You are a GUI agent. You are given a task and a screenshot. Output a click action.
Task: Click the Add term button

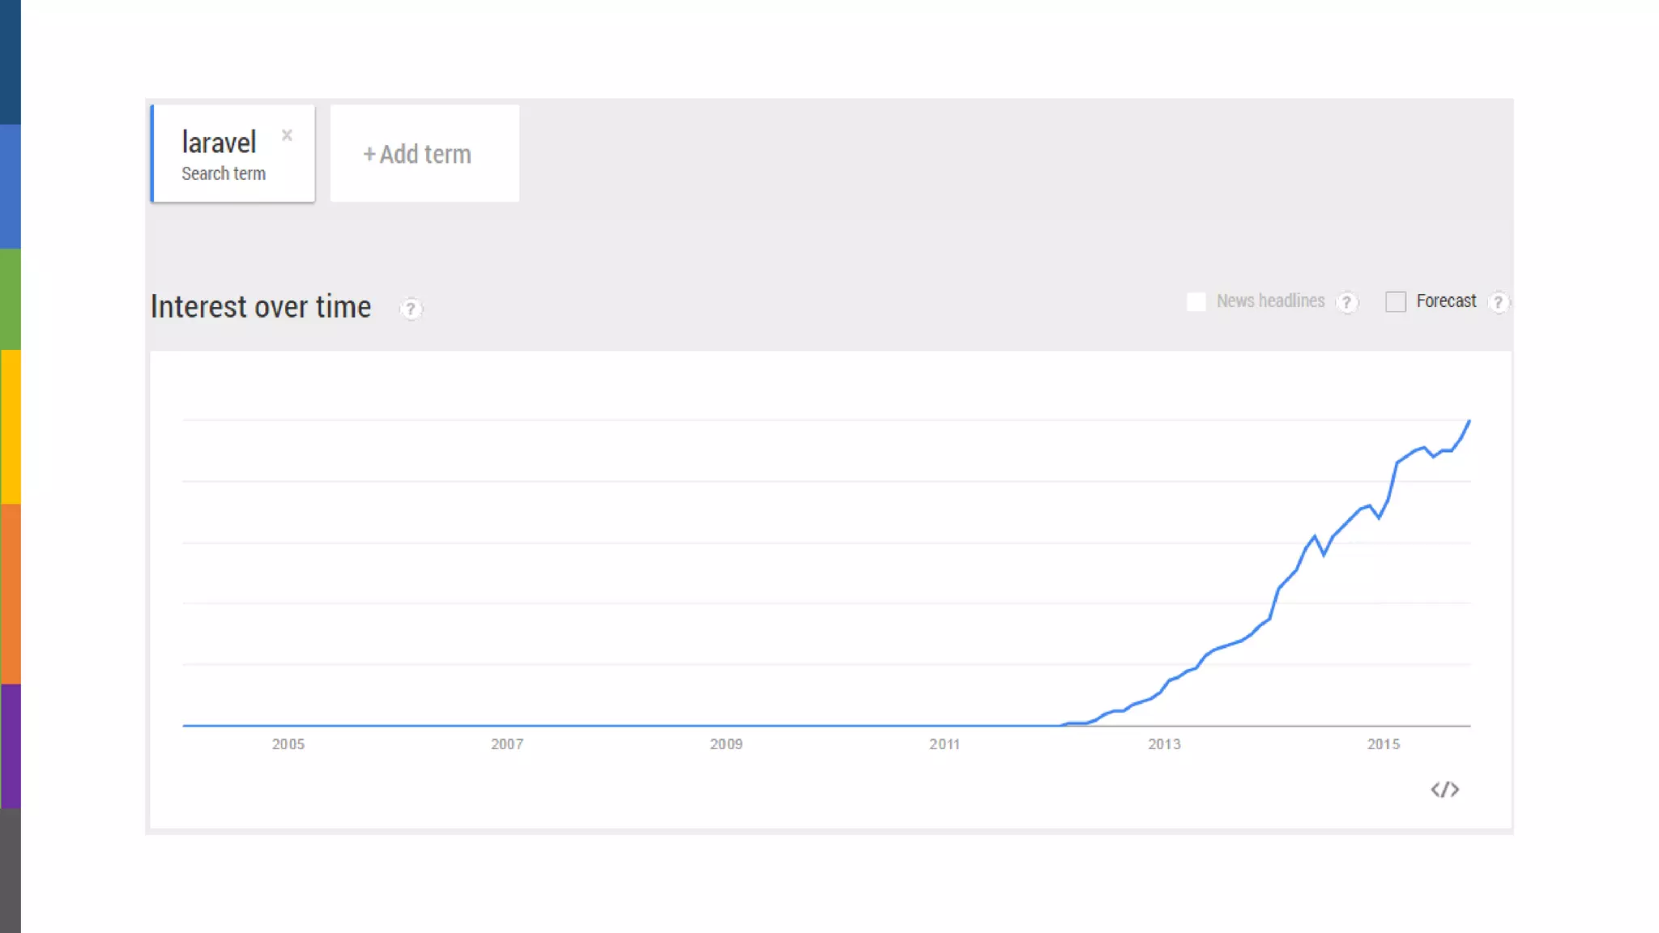tap(424, 154)
